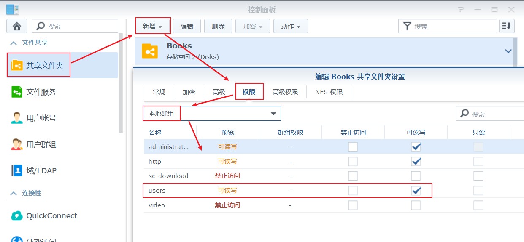
Task: Open 域/LDAP via its blue icon
Action: coord(17,171)
